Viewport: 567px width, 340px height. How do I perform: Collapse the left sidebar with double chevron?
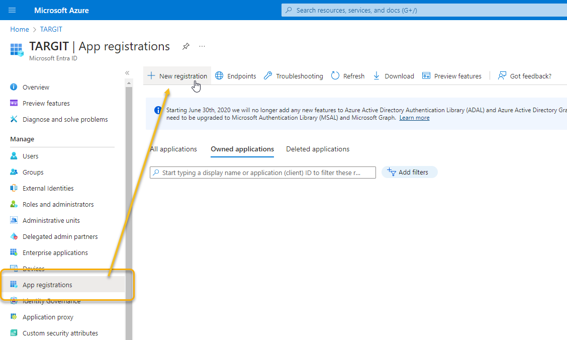click(x=127, y=73)
